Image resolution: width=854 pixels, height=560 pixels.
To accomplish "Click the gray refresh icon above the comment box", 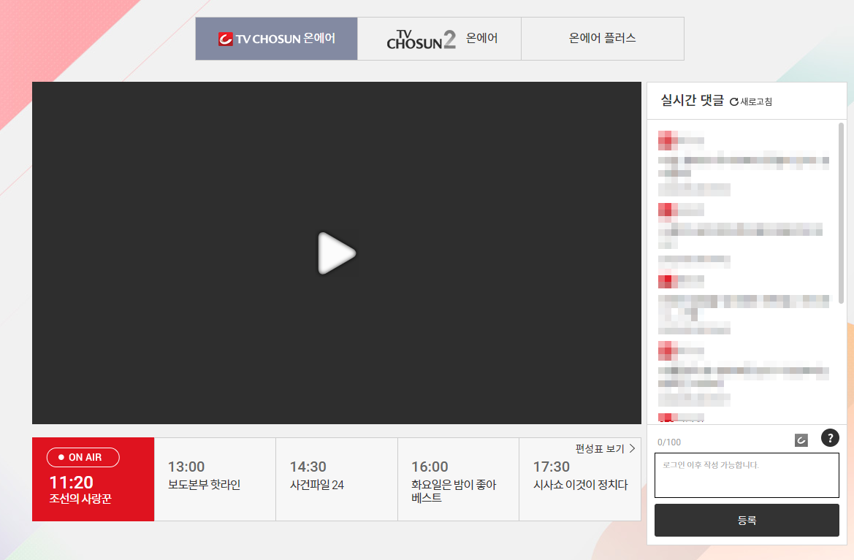I will click(x=802, y=438).
